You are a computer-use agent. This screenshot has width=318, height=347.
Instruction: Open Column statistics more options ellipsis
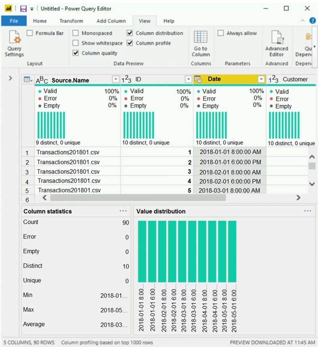[123, 211]
